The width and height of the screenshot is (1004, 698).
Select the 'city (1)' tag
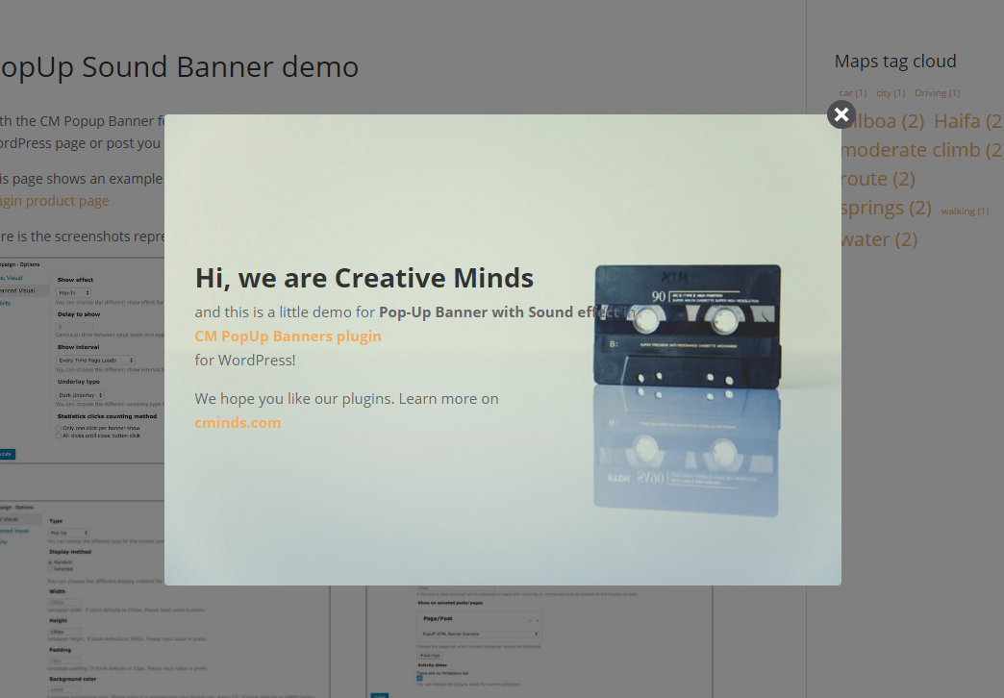pos(891,93)
